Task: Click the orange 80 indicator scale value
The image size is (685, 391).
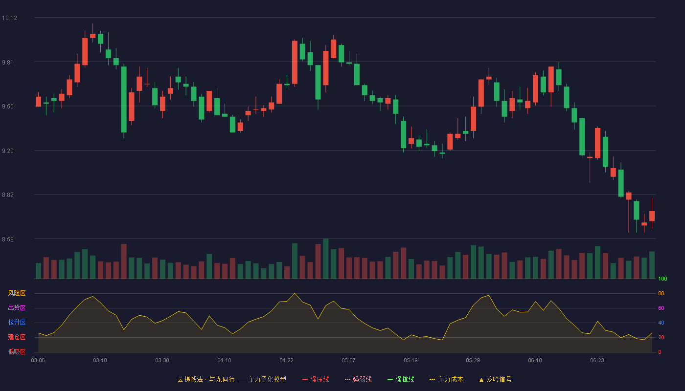Action: coord(661,294)
